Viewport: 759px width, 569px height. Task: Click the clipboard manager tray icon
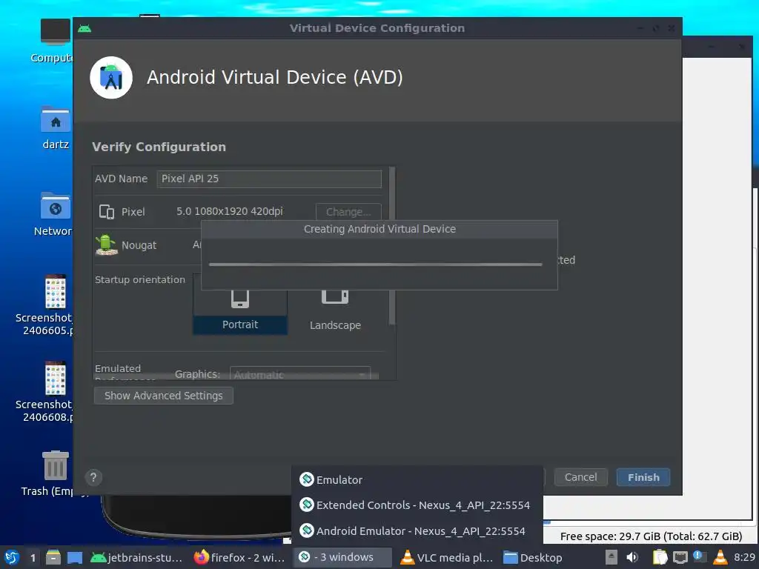660,557
